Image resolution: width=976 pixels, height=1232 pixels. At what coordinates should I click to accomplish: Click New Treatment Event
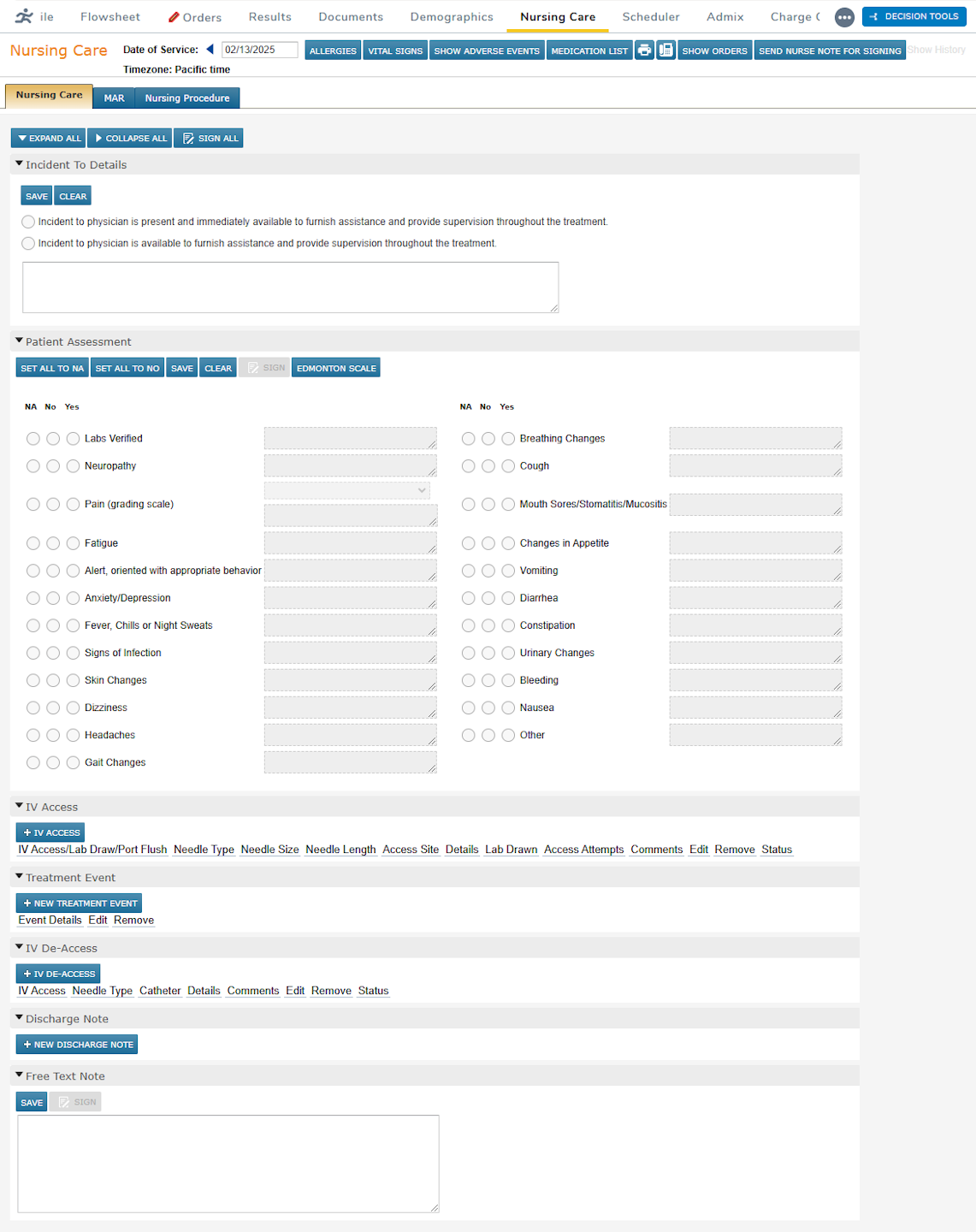pos(78,903)
